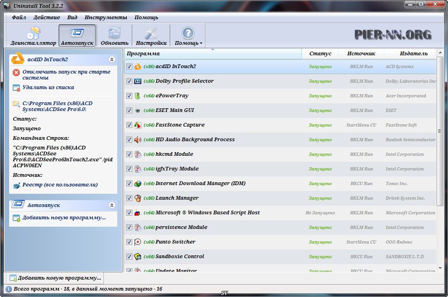448x297 pixels.
Task: Click the Tonec Inc. publisher cell
Action: [x=396, y=183]
